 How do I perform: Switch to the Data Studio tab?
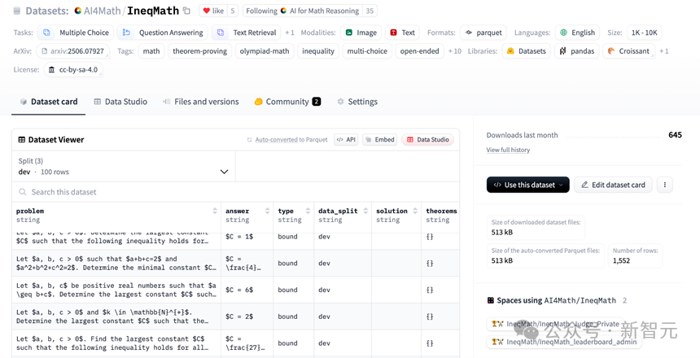tap(120, 102)
